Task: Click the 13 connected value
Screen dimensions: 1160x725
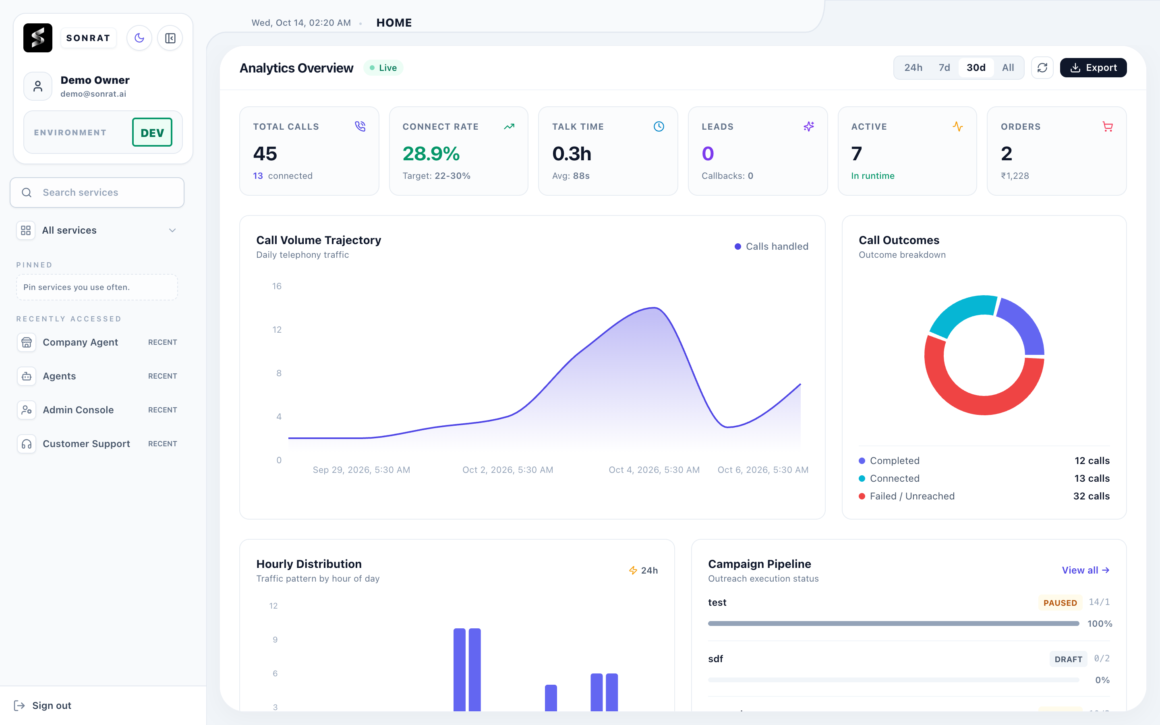Action: (x=283, y=176)
